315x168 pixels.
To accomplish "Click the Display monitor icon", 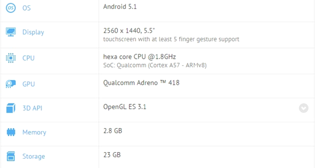I will point(10,32).
